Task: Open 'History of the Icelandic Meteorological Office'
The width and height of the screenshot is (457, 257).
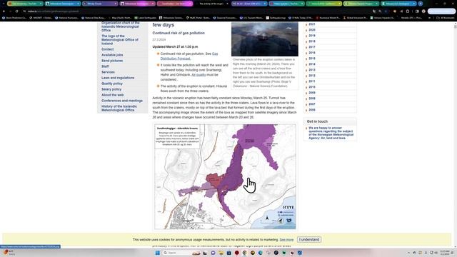Action: point(119,108)
